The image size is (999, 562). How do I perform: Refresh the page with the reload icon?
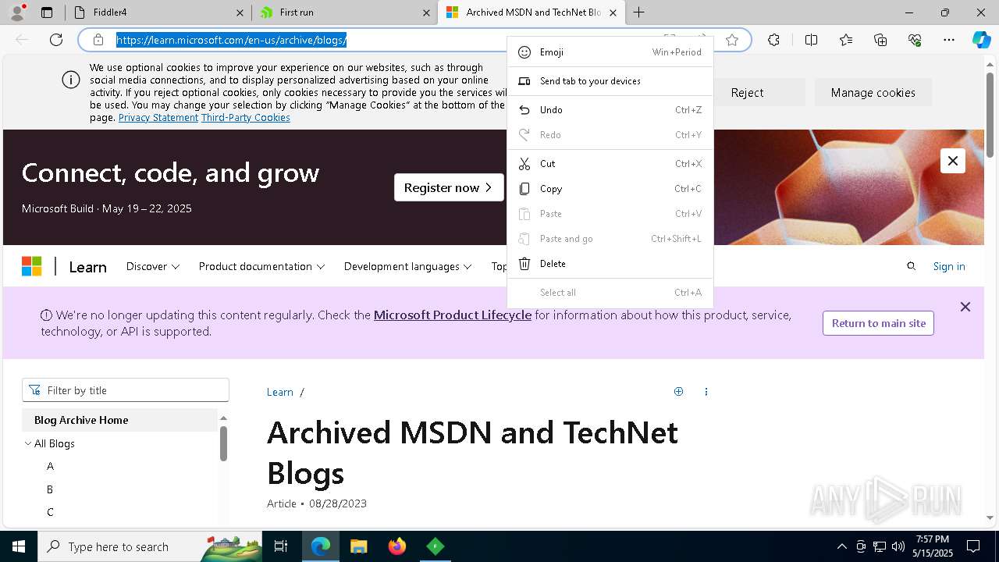pyautogui.click(x=56, y=40)
